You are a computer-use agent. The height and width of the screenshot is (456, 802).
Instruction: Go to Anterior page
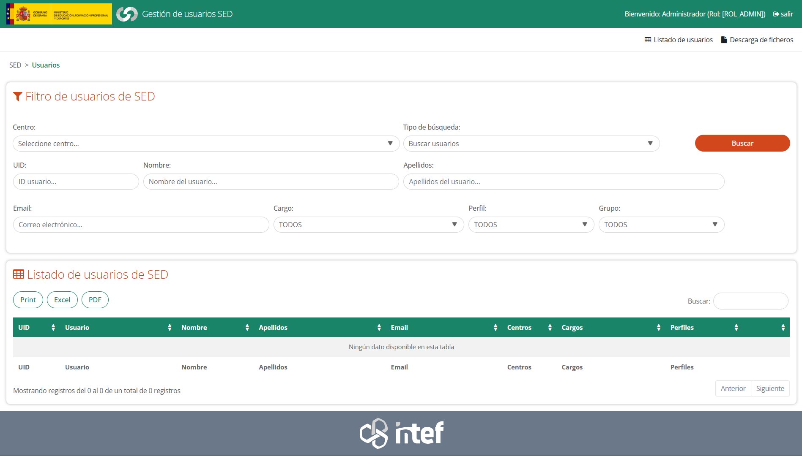tap(733, 388)
